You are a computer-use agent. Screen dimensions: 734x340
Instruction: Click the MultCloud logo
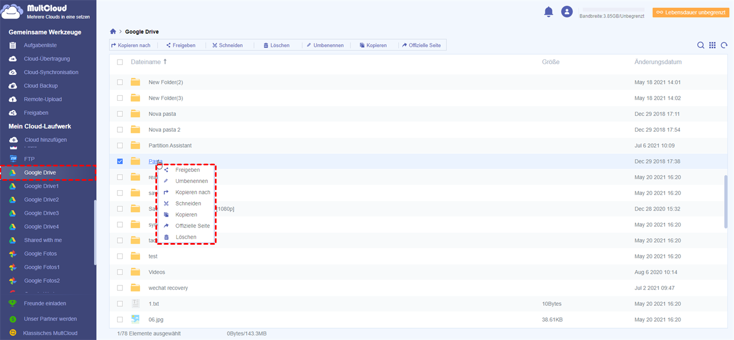(x=46, y=13)
